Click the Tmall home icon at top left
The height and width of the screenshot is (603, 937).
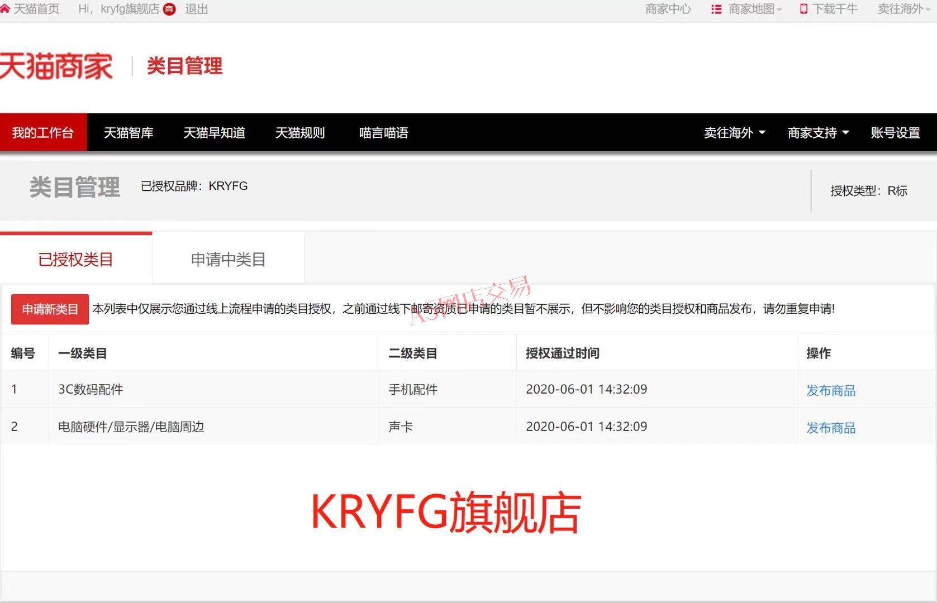pos(5,9)
